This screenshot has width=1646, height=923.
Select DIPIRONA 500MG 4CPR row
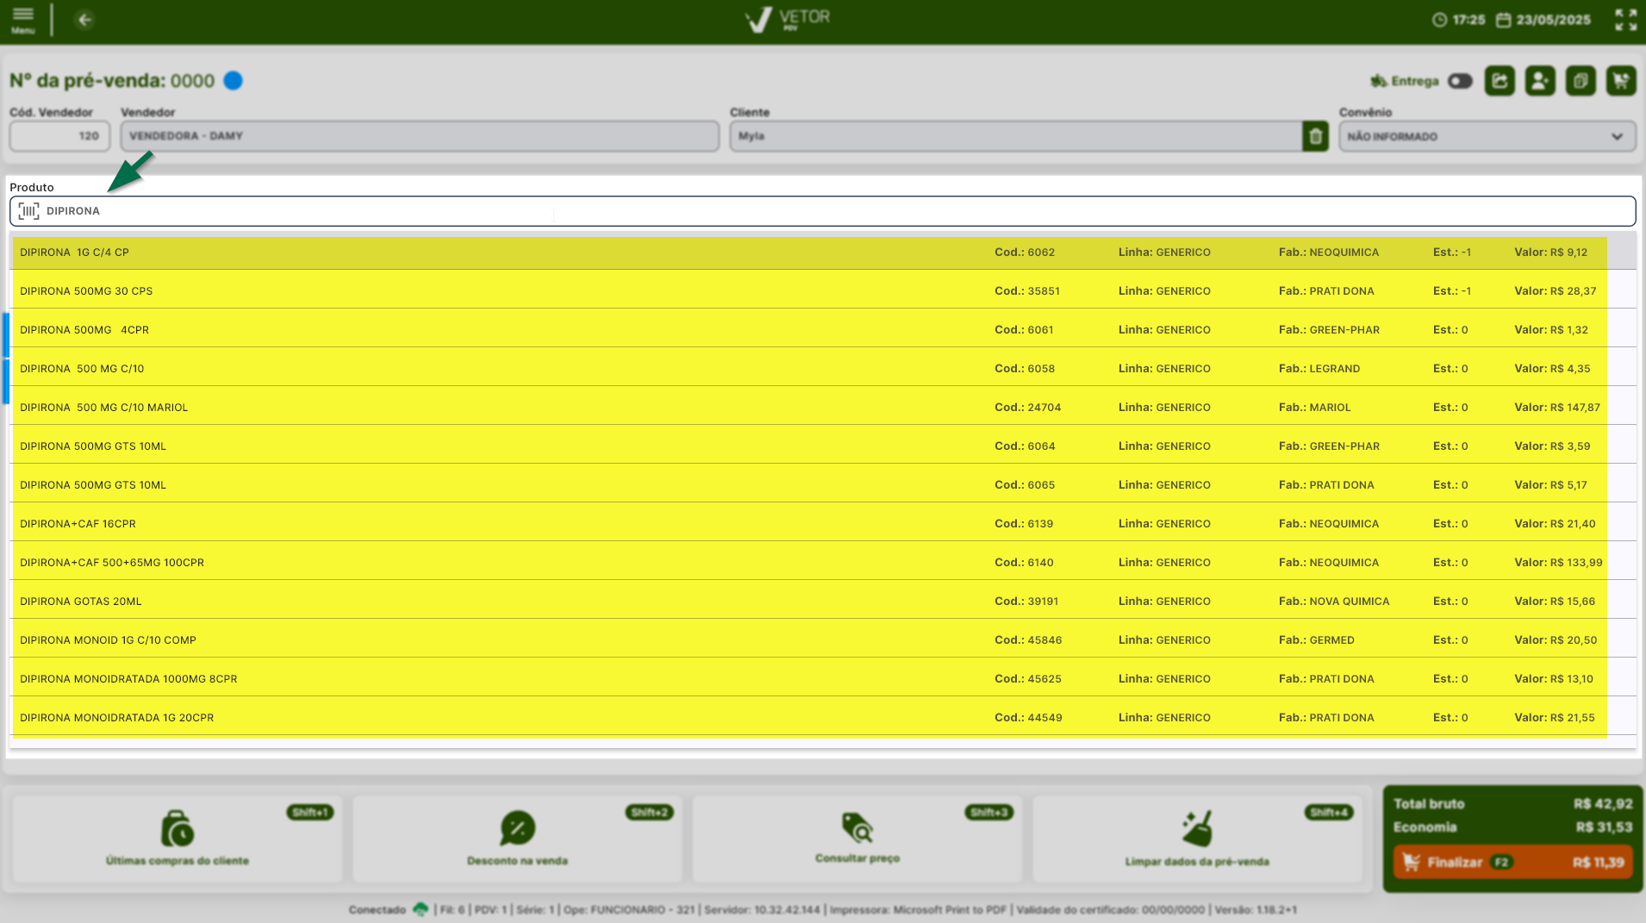pos(822,330)
